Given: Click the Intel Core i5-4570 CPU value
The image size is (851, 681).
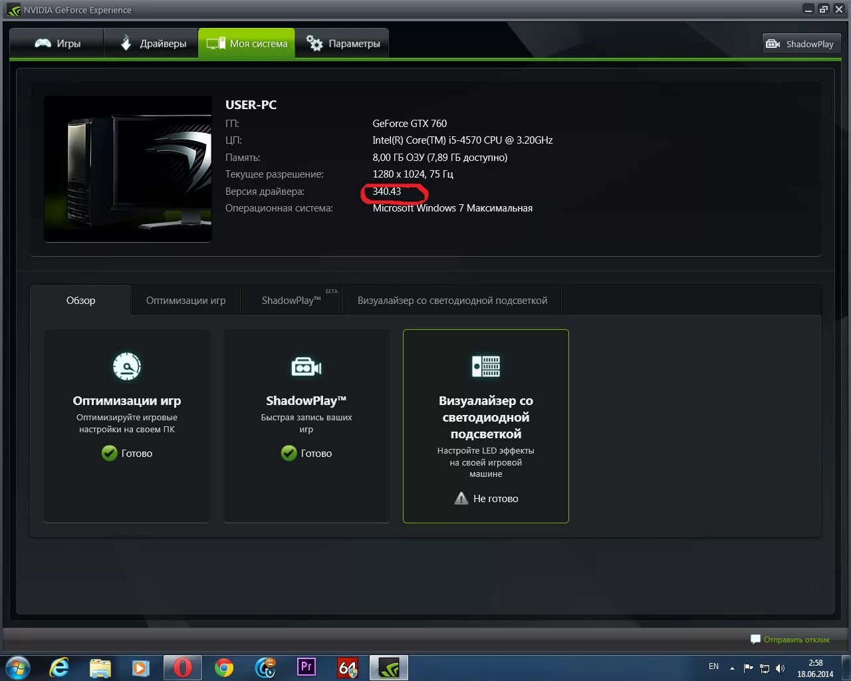Looking at the screenshot, I should point(463,140).
